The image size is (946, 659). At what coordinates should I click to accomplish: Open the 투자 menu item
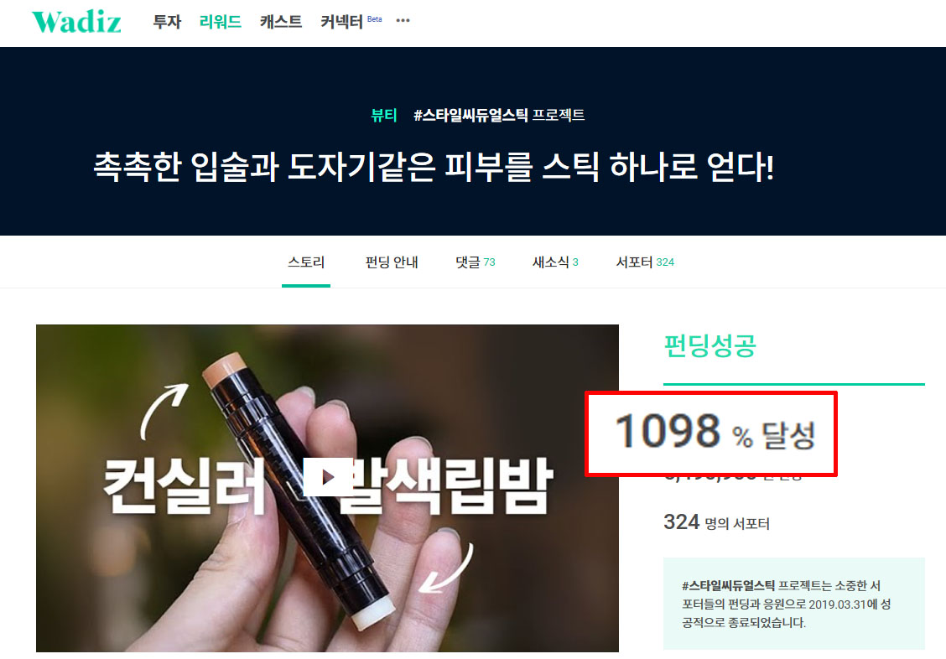pos(167,22)
